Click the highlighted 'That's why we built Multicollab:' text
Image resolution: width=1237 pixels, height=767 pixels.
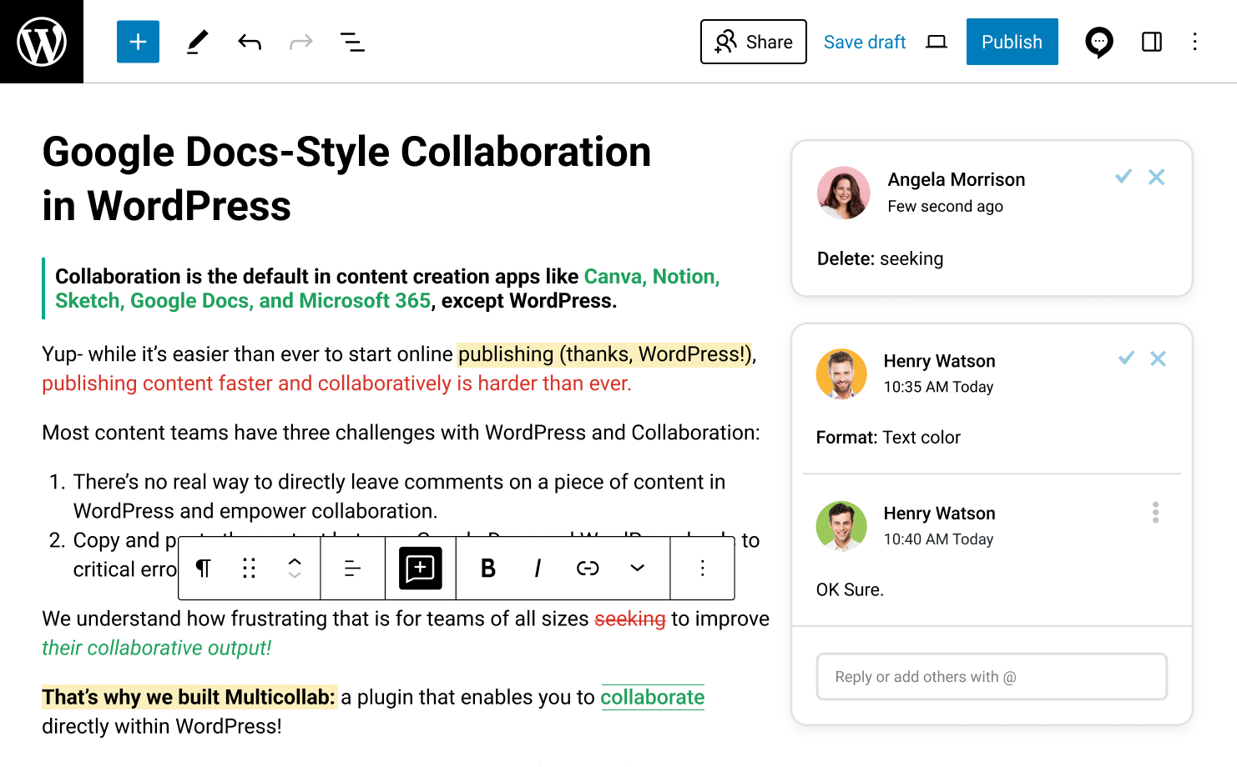[189, 697]
